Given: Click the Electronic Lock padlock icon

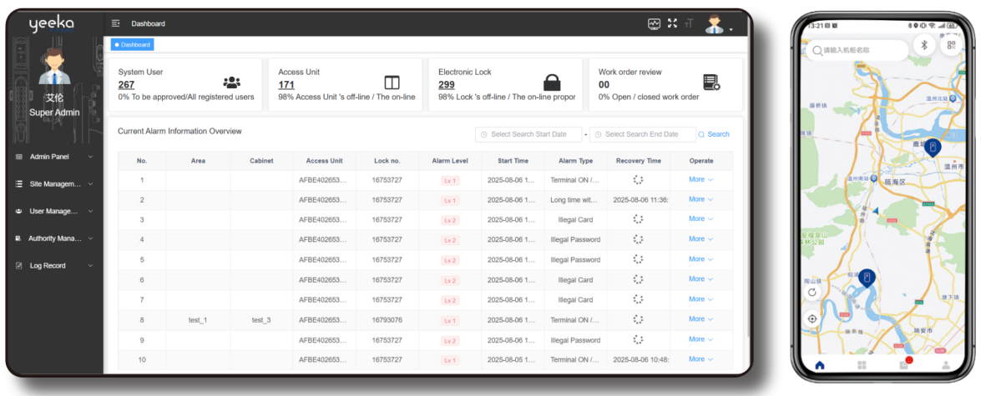Looking at the screenshot, I should point(552,82).
